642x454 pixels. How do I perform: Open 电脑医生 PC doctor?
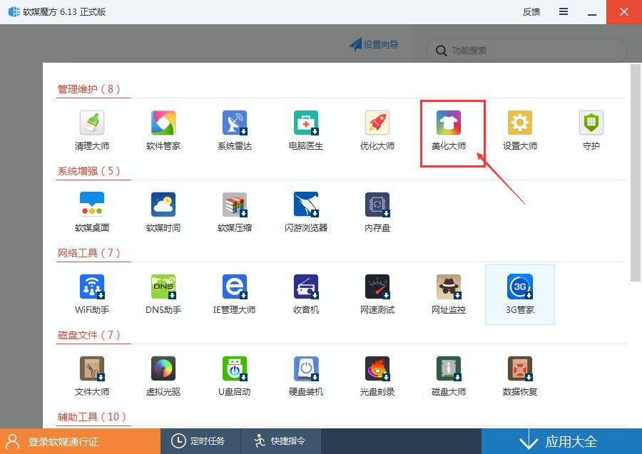pos(306,130)
